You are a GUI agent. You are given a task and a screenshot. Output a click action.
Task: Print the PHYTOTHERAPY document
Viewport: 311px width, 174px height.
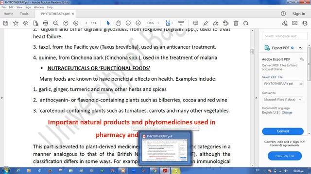(46, 23)
